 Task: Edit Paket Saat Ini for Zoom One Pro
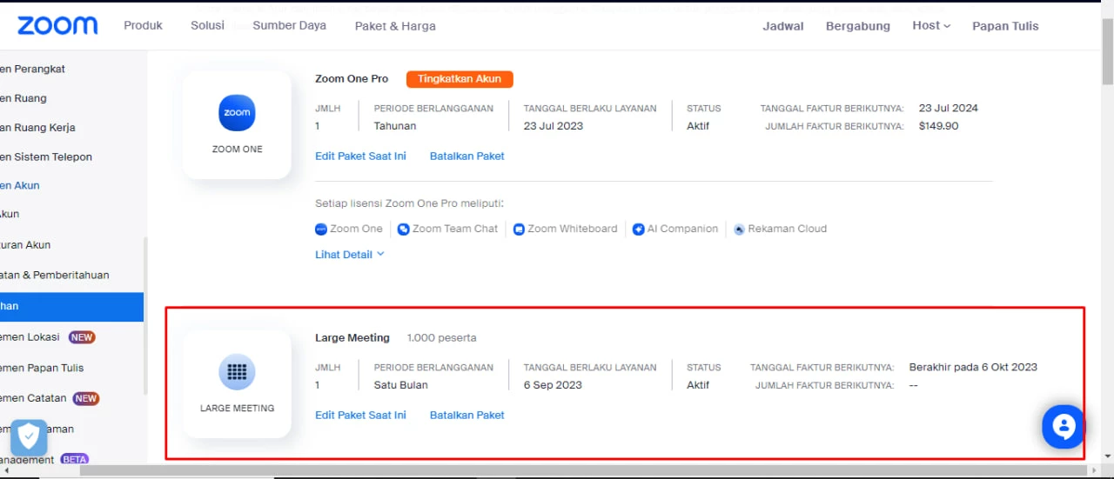point(360,156)
